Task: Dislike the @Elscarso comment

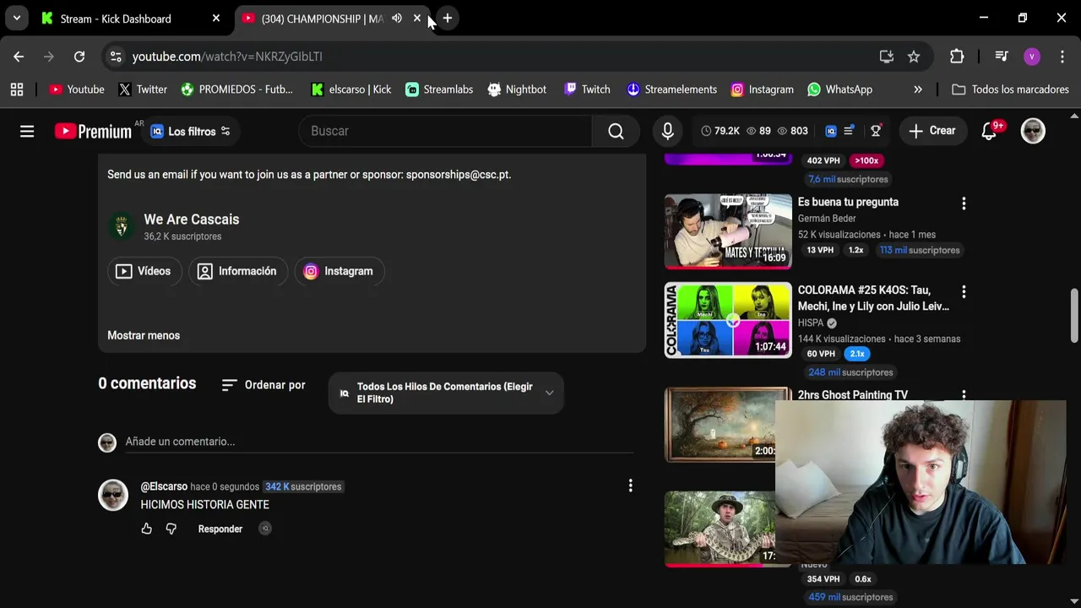Action: click(171, 529)
